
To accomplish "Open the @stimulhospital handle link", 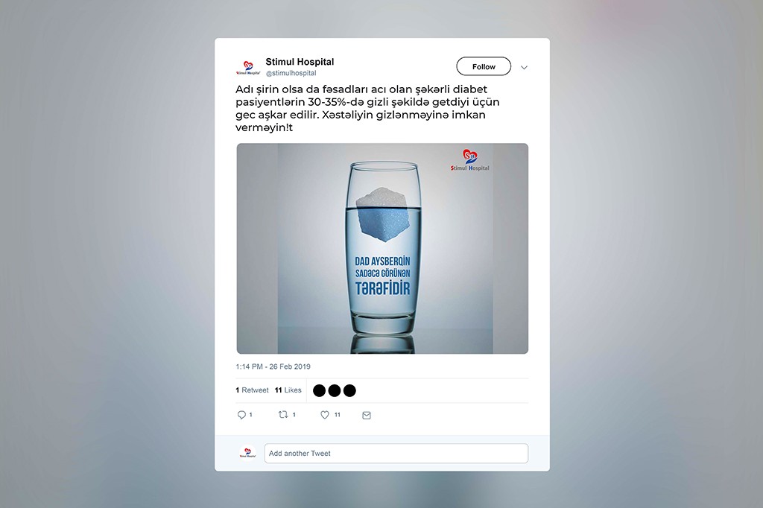I will point(291,73).
